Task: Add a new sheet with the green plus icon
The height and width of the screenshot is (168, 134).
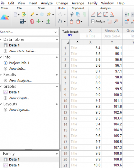Action: click(x=38, y=21)
